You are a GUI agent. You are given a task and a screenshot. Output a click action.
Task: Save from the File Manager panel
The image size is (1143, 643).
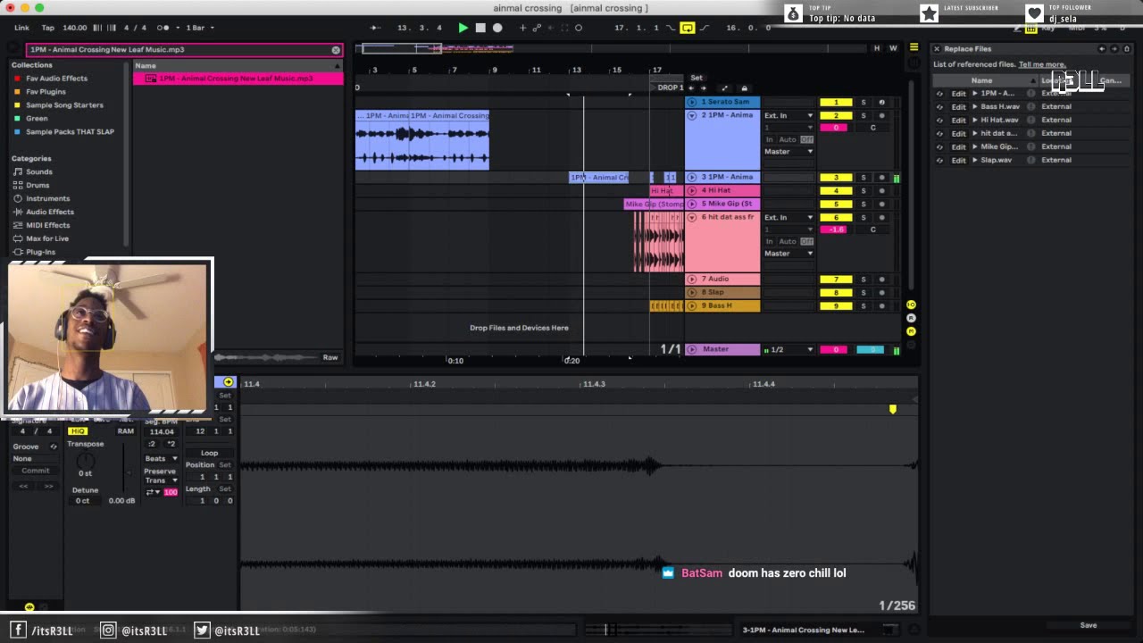click(1088, 625)
